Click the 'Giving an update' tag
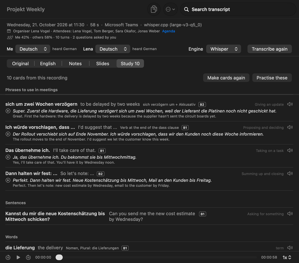 269,104
